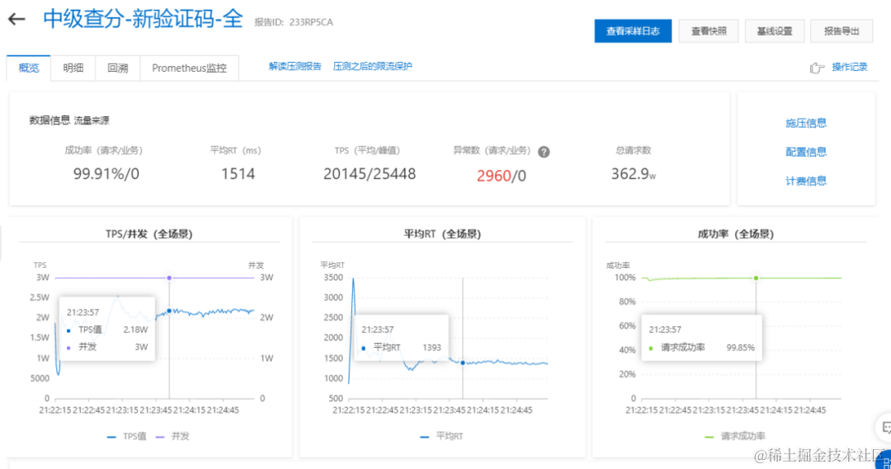The width and height of the screenshot is (891, 469).
Task: Open the 施压信息 link
Action: pyautogui.click(x=806, y=123)
